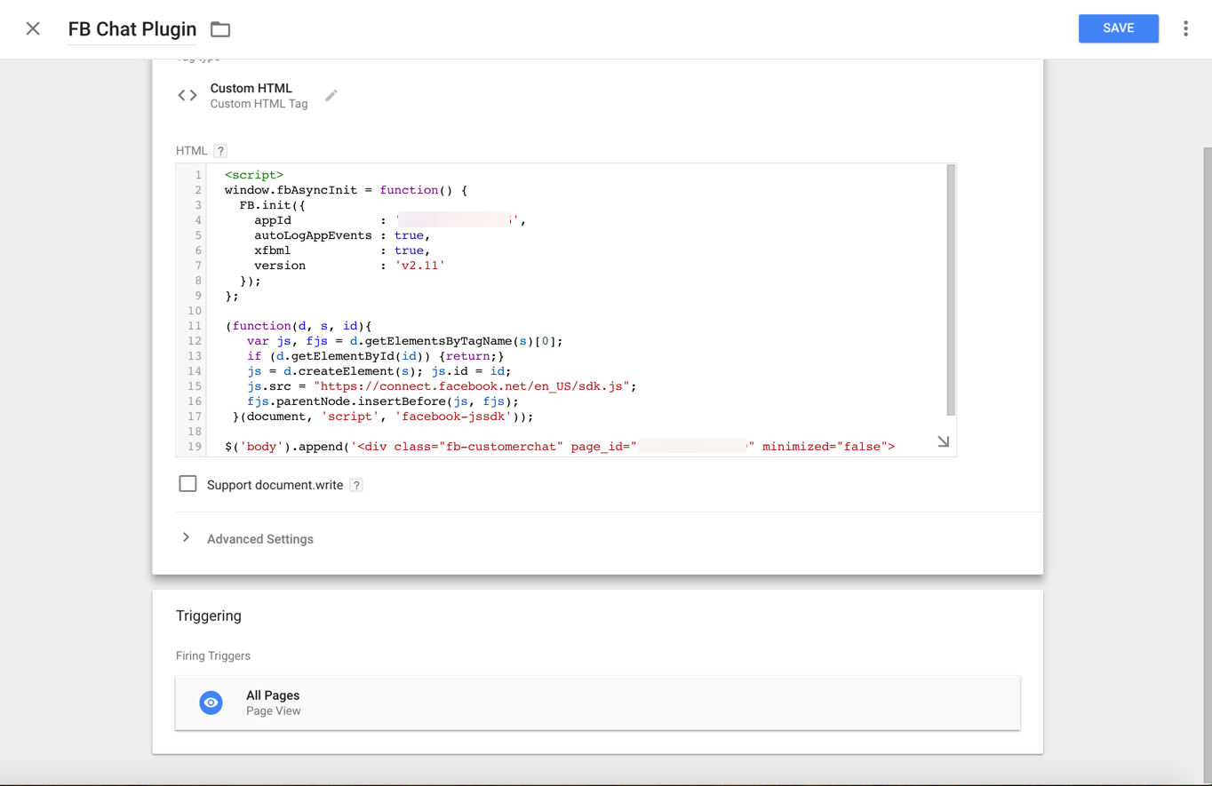Image resolution: width=1212 pixels, height=786 pixels.
Task: Open help icon beside HTML label
Action: pos(220,151)
